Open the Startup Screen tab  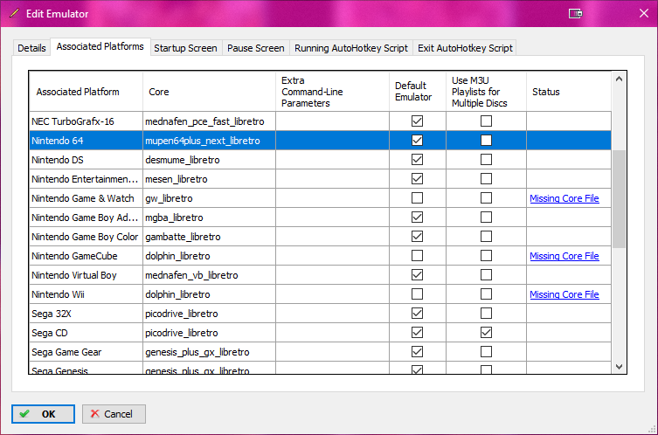(185, 48)
